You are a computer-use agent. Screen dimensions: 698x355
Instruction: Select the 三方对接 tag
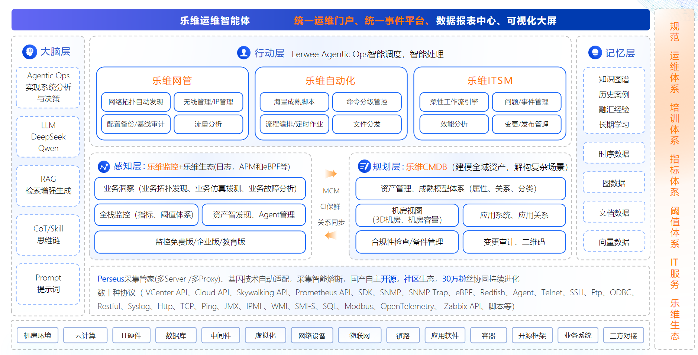click(x=624, y=335)
